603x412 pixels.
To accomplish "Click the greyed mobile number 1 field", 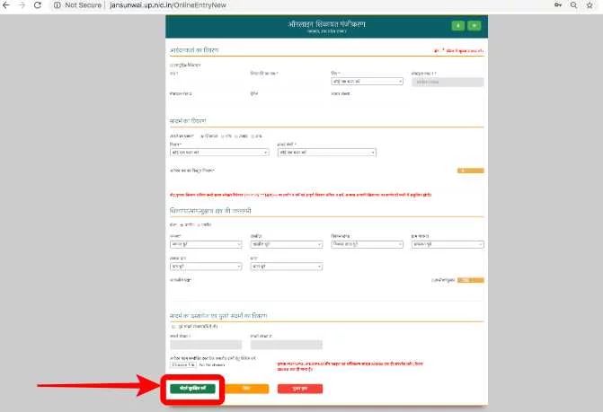I will pos(448,82).
